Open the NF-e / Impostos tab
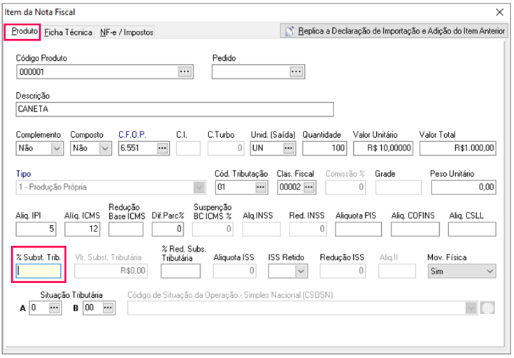This screenshot has width=514, height=358. tap(126, 32)
